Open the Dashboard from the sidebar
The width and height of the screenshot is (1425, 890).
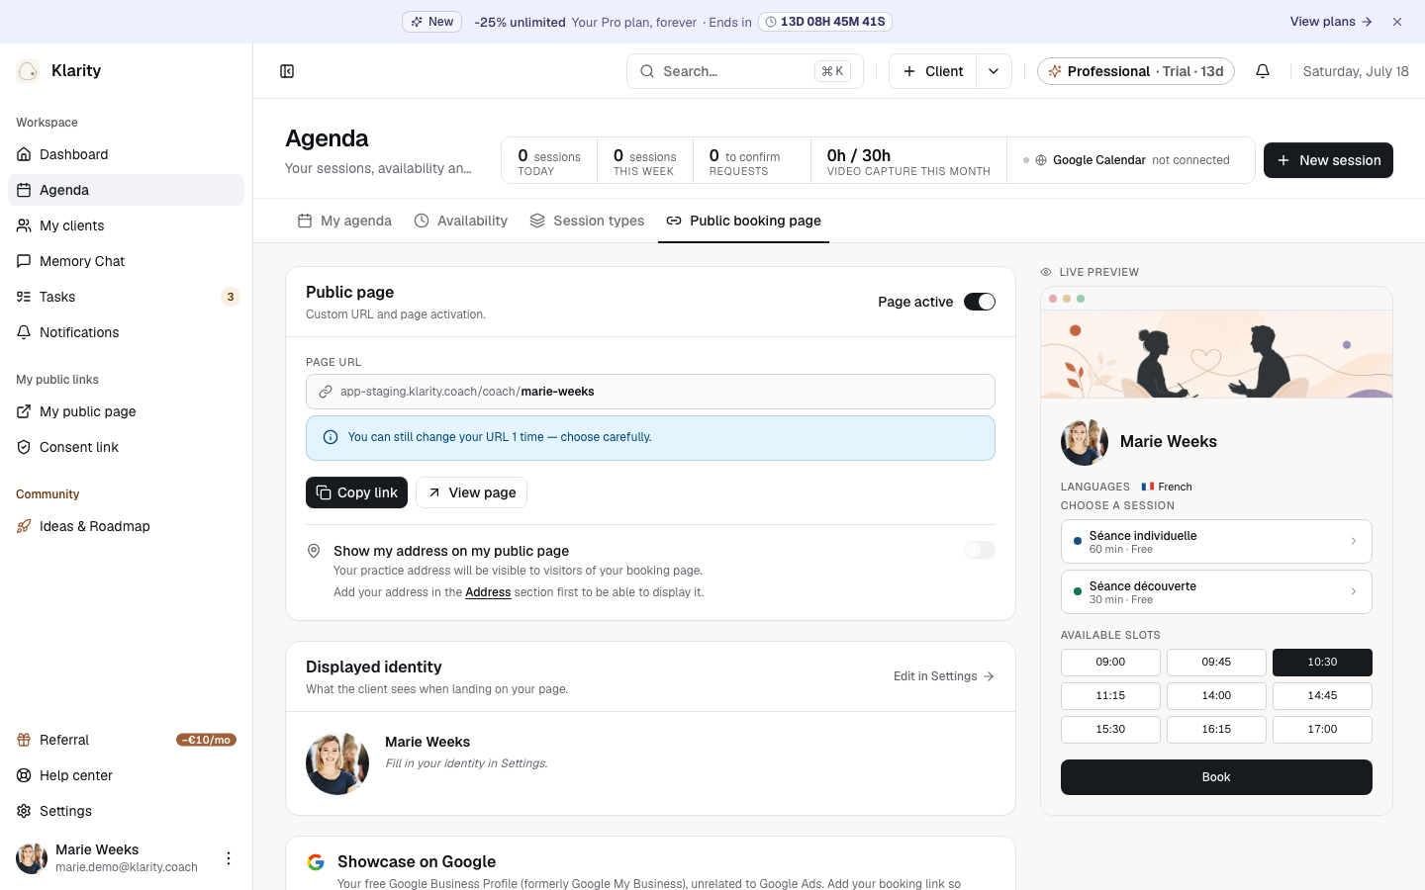(126, 154)
